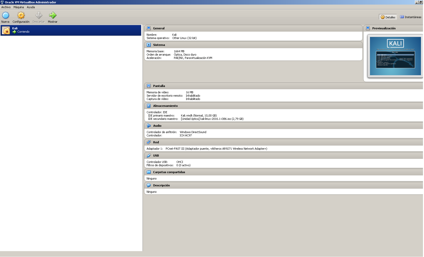Viewport: 424px width, 257px height.
Task: Click the Red section network icon
Action: pyautogui.click(x=149, y=142)
